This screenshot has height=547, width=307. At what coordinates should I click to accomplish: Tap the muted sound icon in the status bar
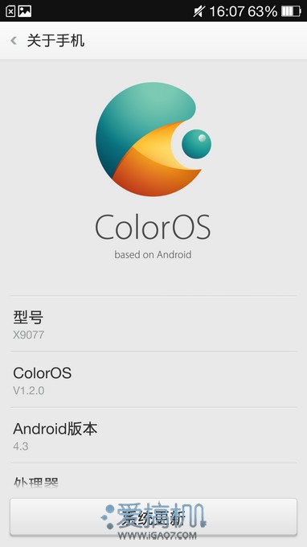point(199,11)
